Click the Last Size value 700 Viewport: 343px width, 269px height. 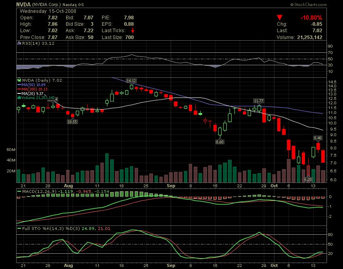(x=130, y=37)
